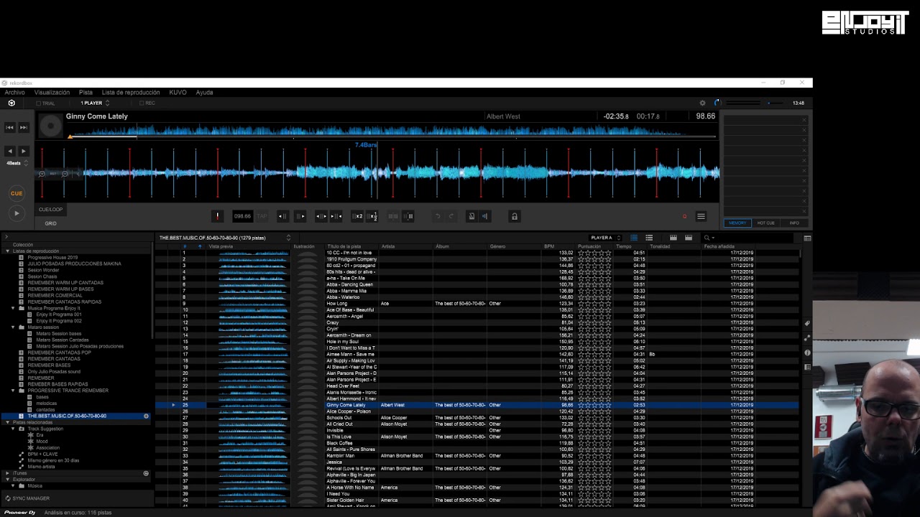
Task: Switch to the highlighted blue list view icon
Action: [634, 238]
